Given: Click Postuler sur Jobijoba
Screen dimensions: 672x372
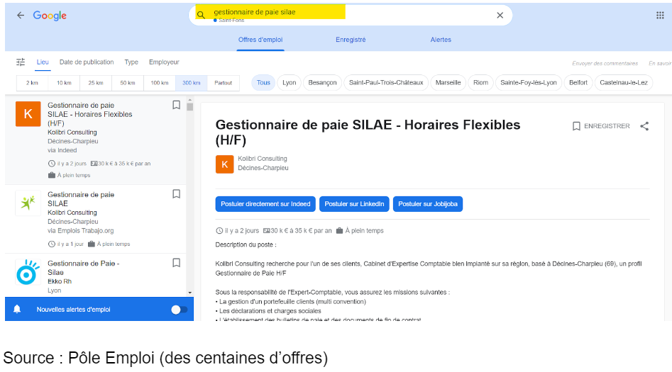Looking at the screenshot, I should click(x=428, y=204).
